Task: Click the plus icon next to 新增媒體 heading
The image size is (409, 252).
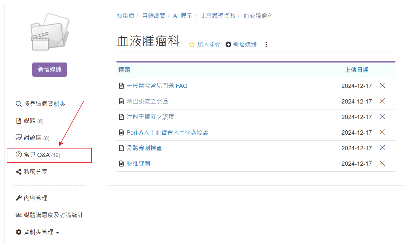Action: [x=228, y=44]
